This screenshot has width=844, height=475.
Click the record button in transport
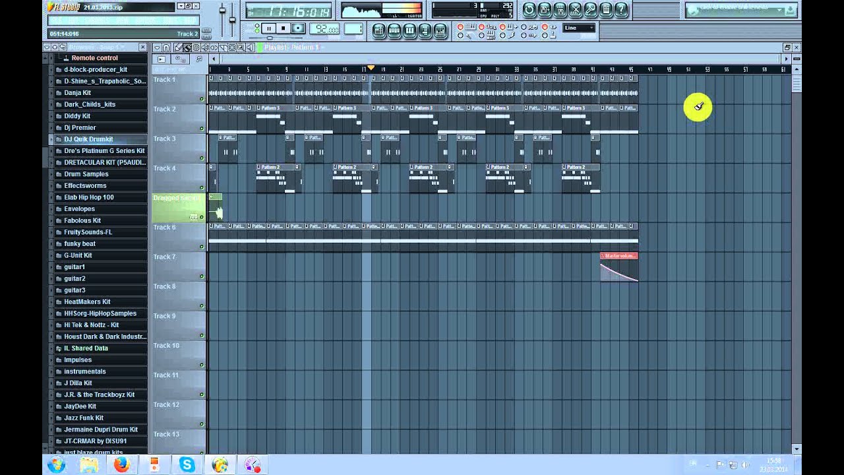pyautogui.click(x=298, y=28)
